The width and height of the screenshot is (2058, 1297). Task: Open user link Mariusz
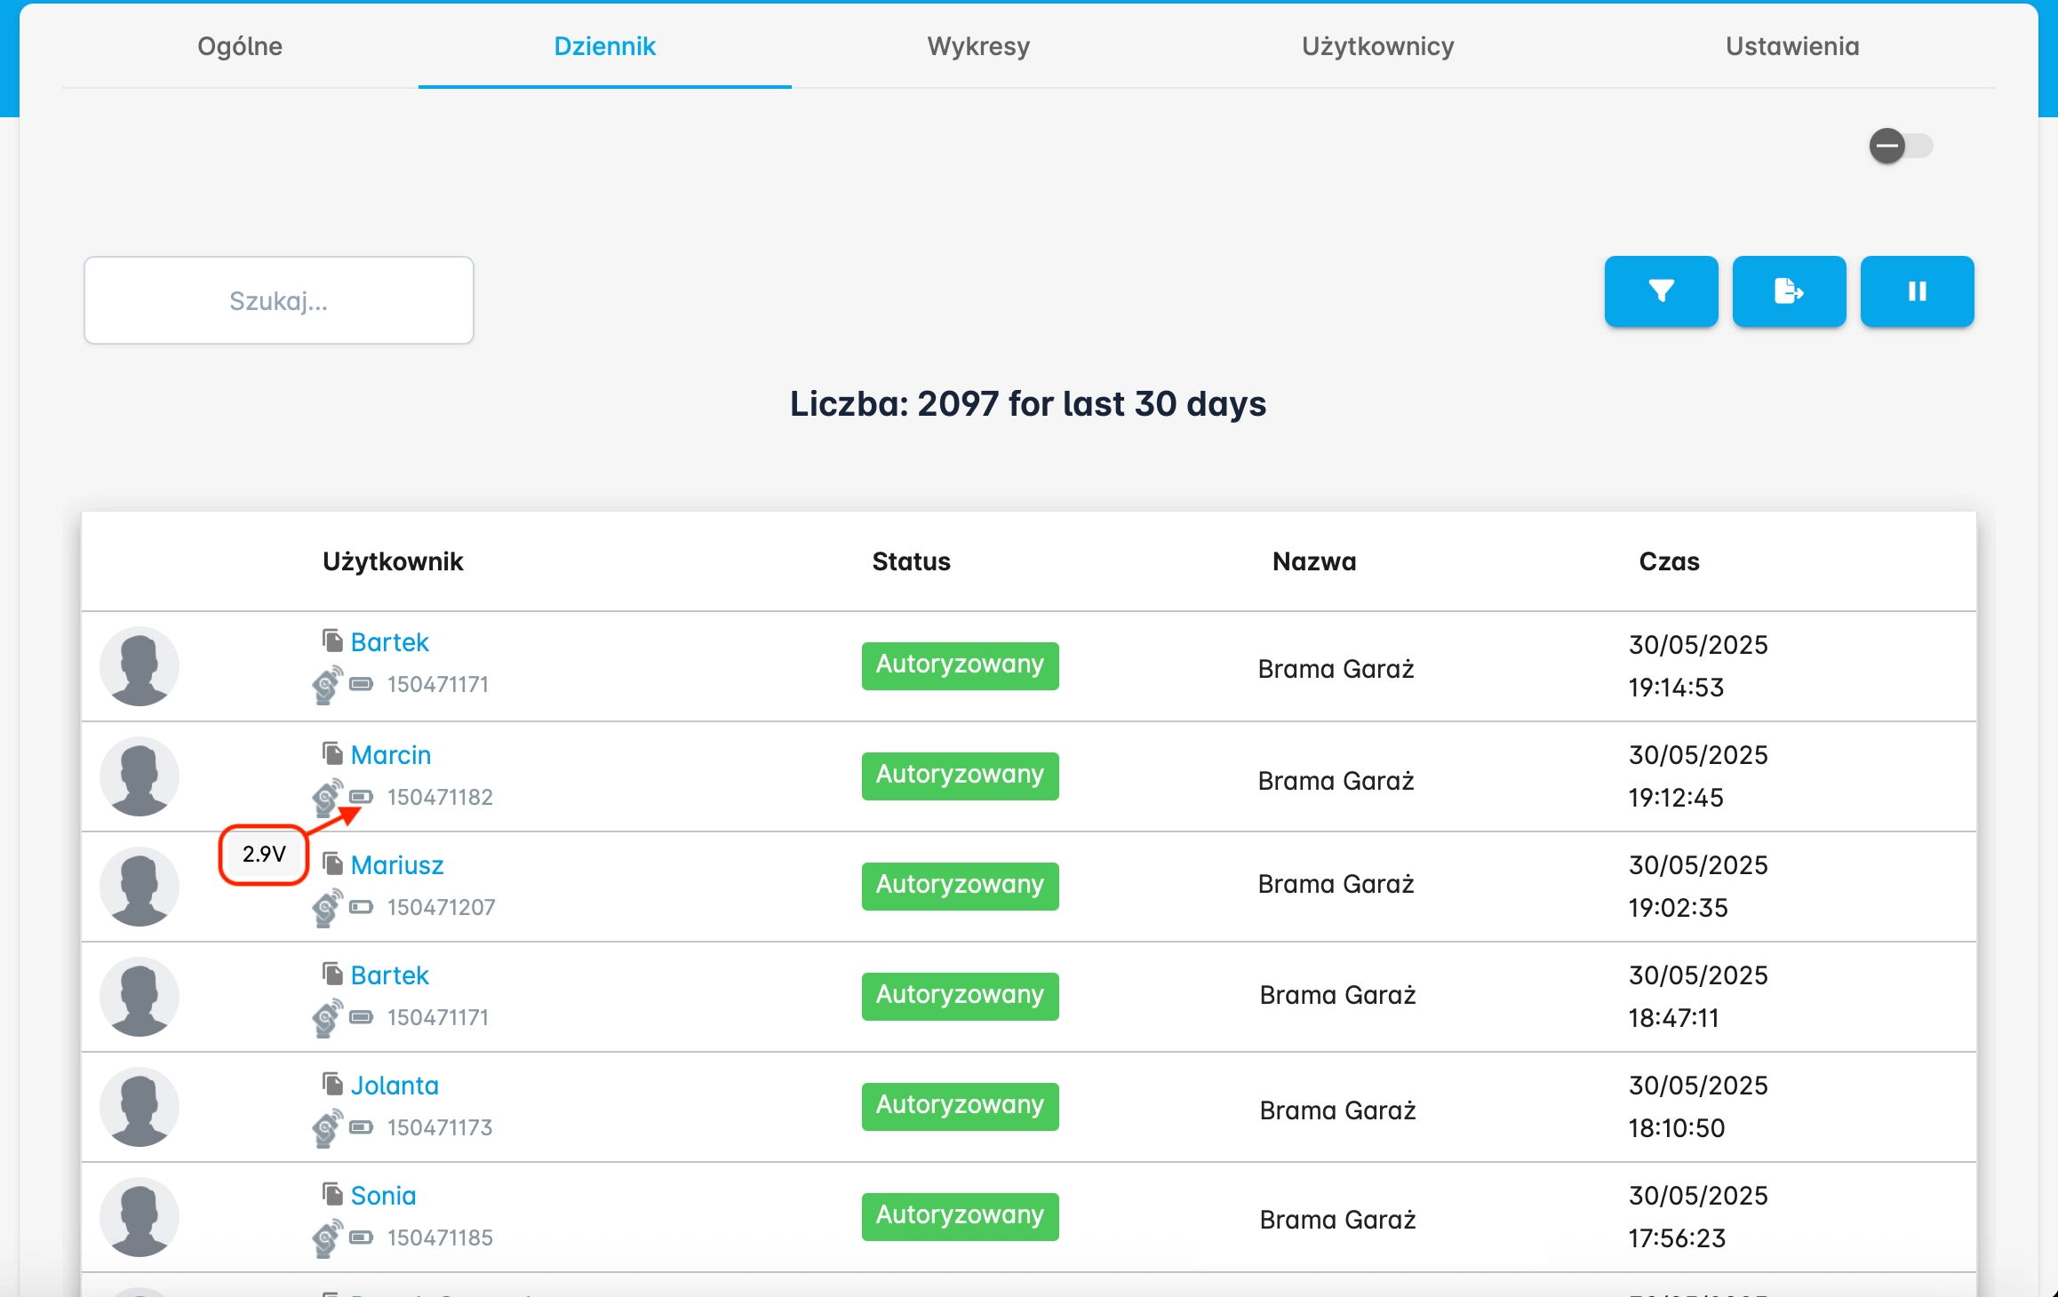click(x=396, y=865)
